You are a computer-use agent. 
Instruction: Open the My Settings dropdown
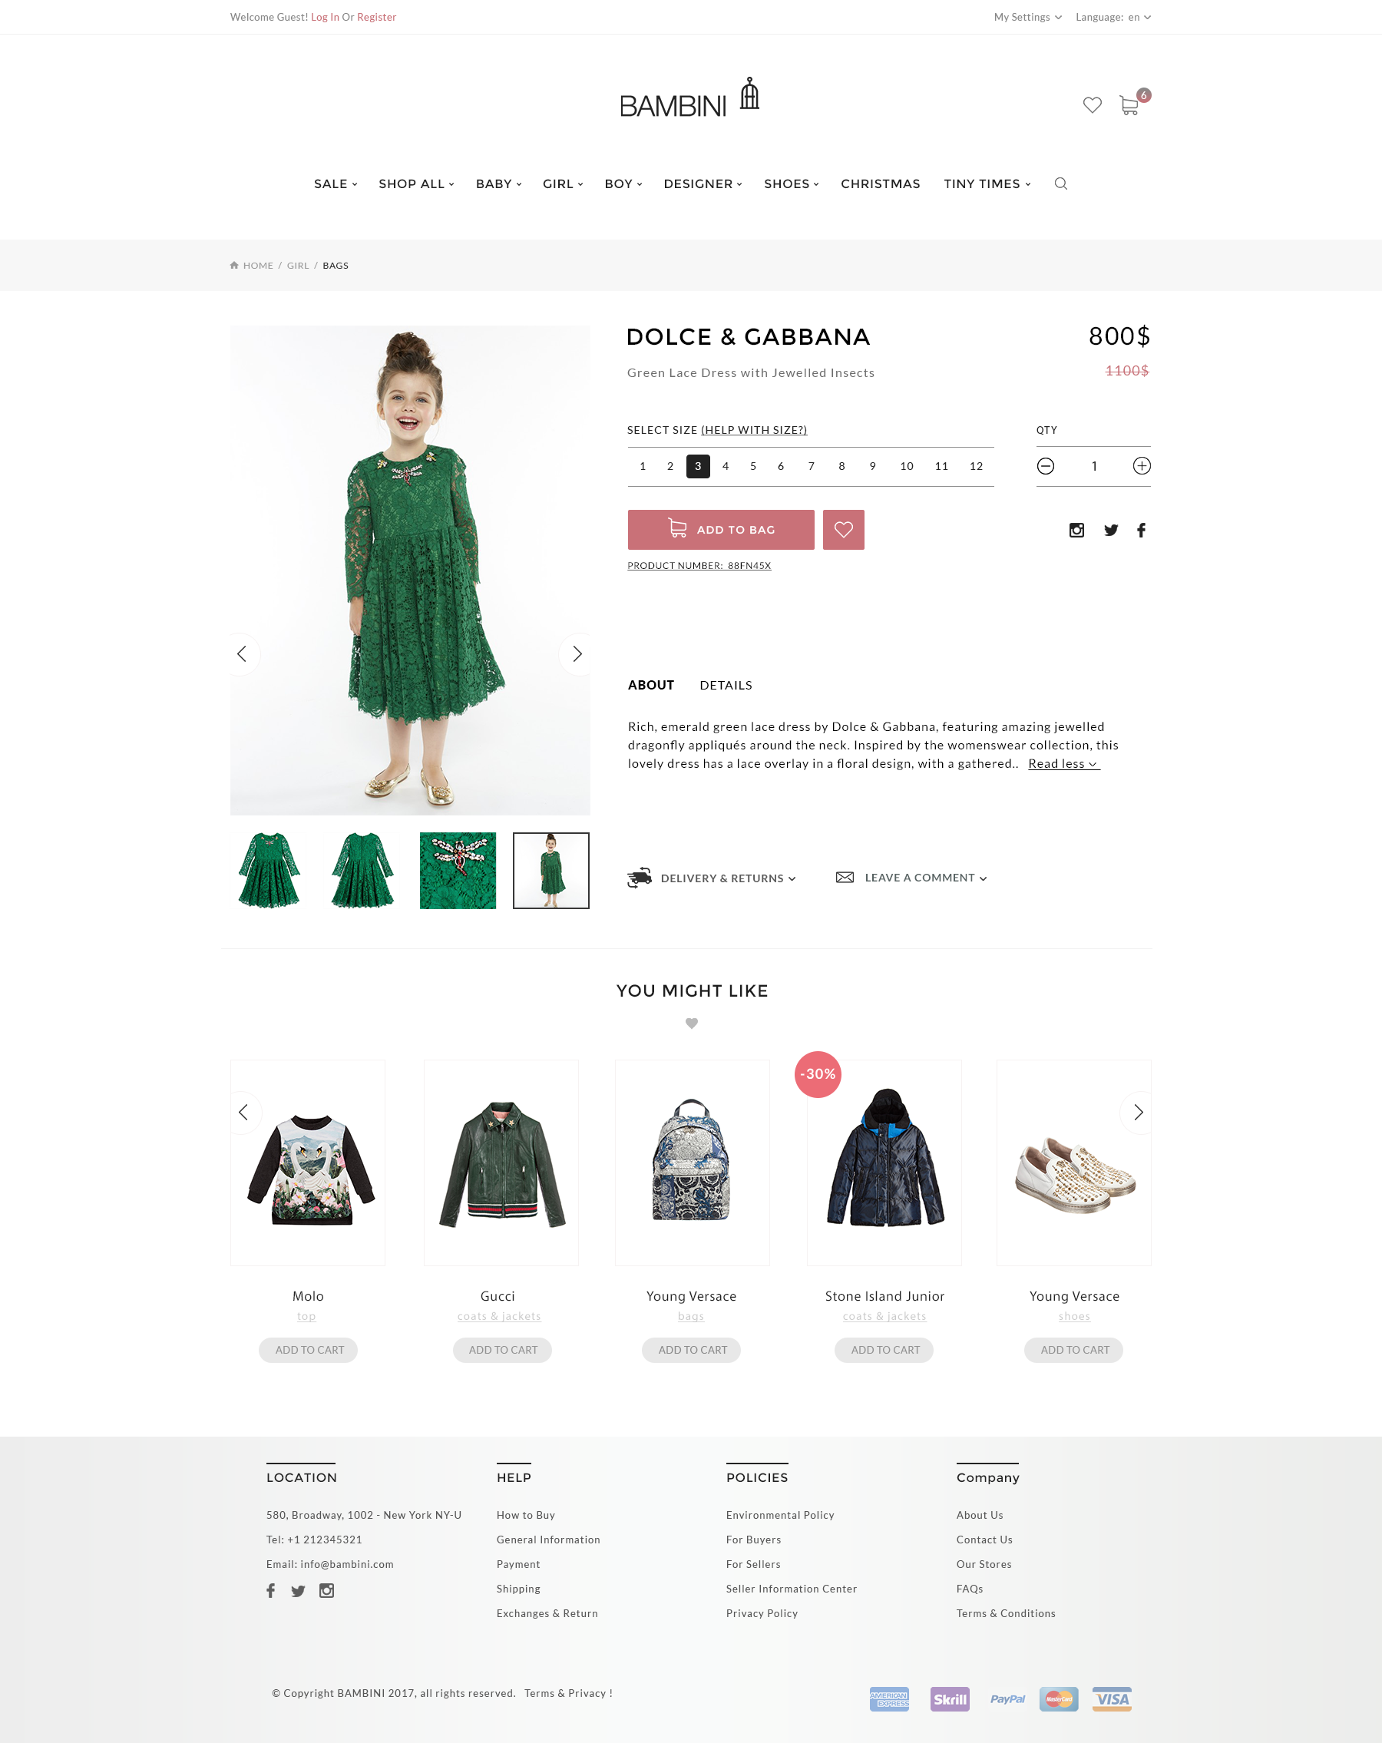click(1027, 17)
